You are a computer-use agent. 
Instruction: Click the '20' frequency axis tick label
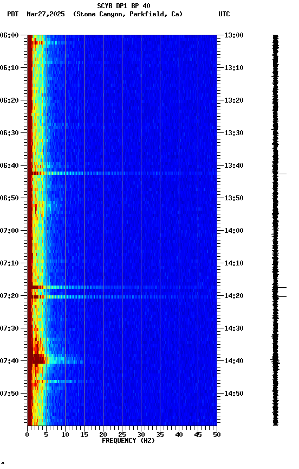(103, 435)
